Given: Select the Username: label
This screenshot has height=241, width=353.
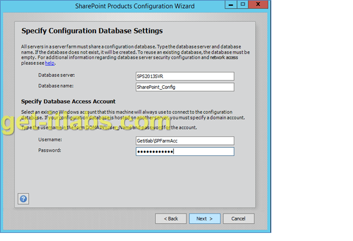Looking at the screenshot, I should [x=50, y=140].
